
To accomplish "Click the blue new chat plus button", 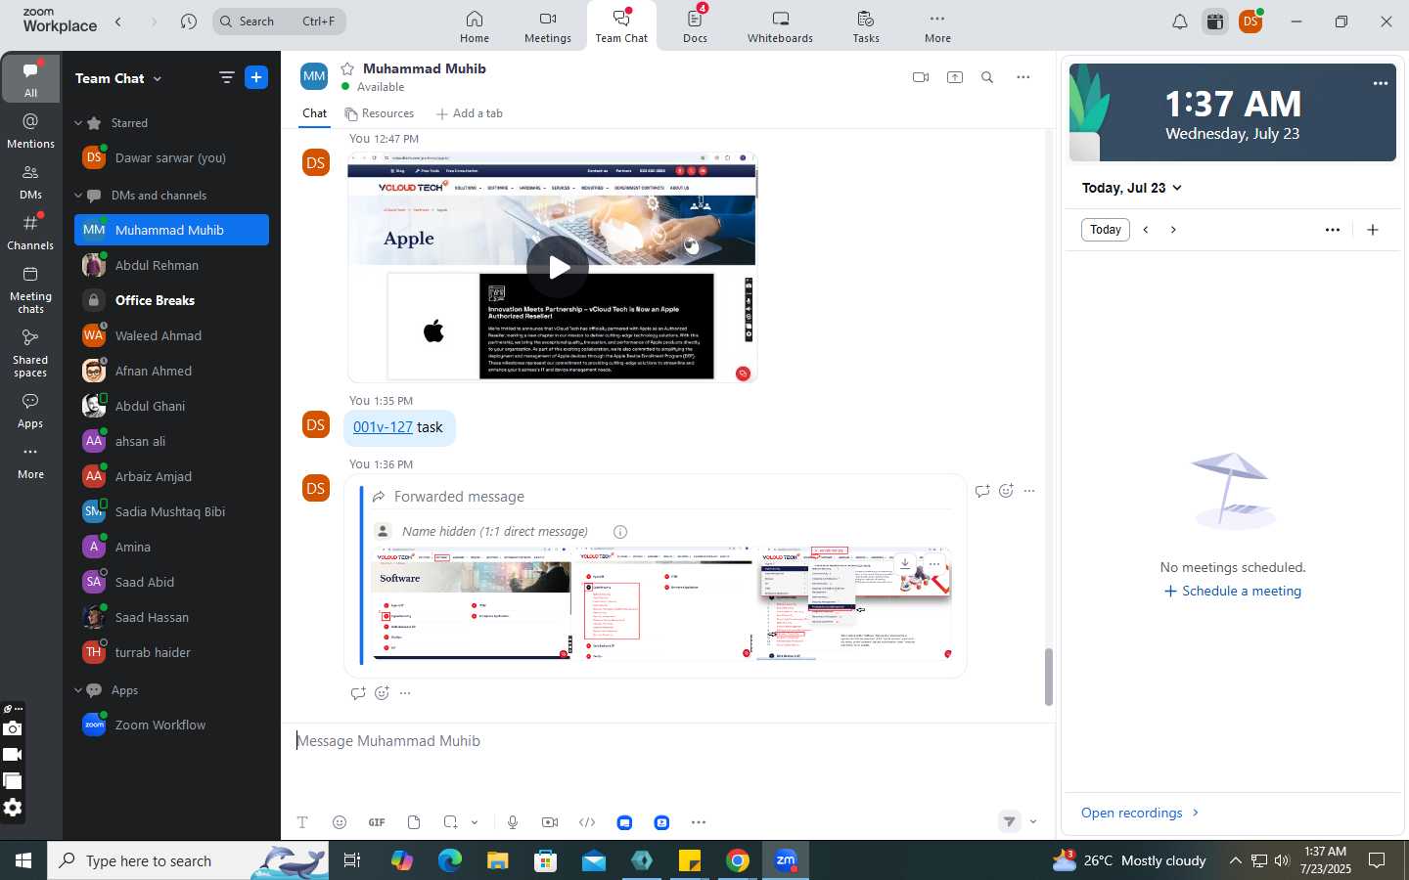I will point(256,78).
